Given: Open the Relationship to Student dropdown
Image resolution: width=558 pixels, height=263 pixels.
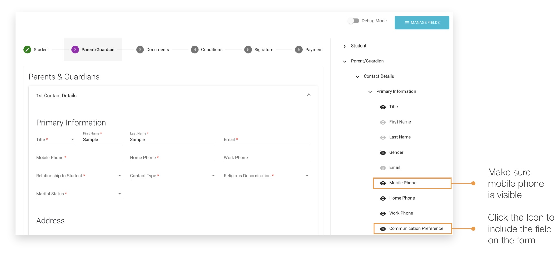Looking at the screenshot, I should (x=119, y=176).
